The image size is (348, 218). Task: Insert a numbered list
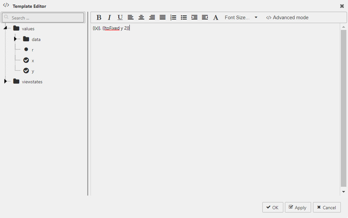(x=173, y=17)
